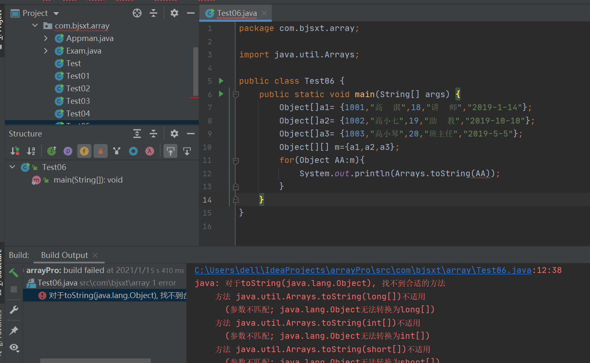Toggle autoscroll from source in Structure
Viewport: 590px width, 363px height.
[x=187, y=151]
